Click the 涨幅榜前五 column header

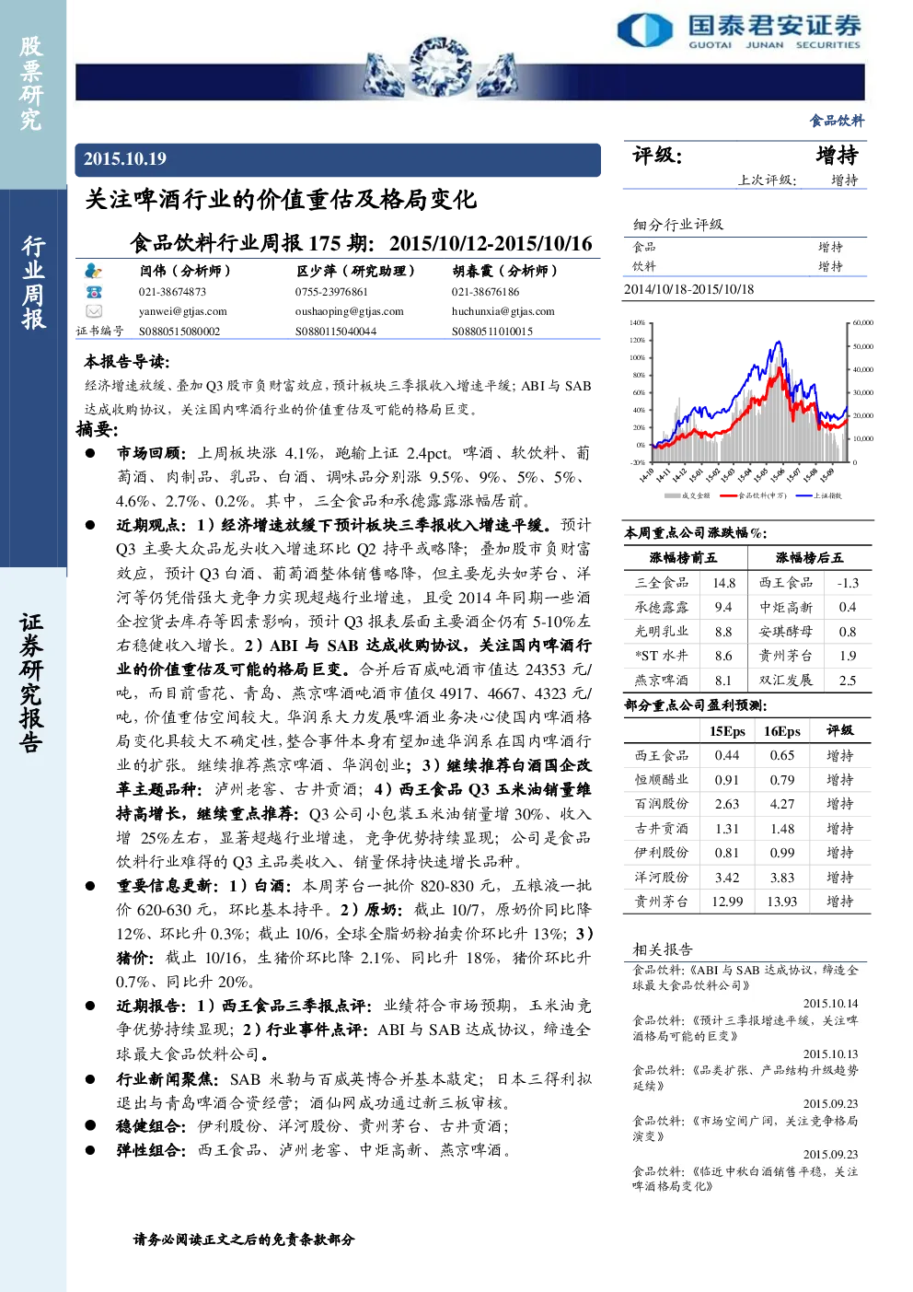(683, 558)
